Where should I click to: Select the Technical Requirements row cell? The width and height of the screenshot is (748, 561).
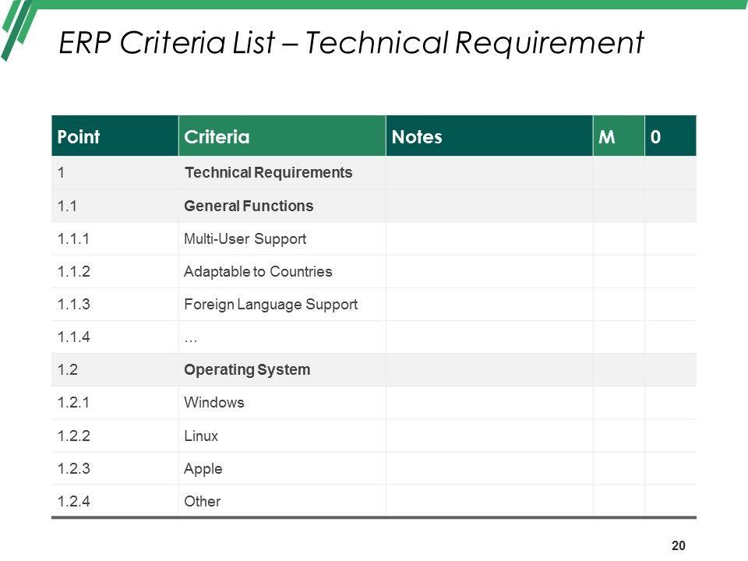(268, 172)
